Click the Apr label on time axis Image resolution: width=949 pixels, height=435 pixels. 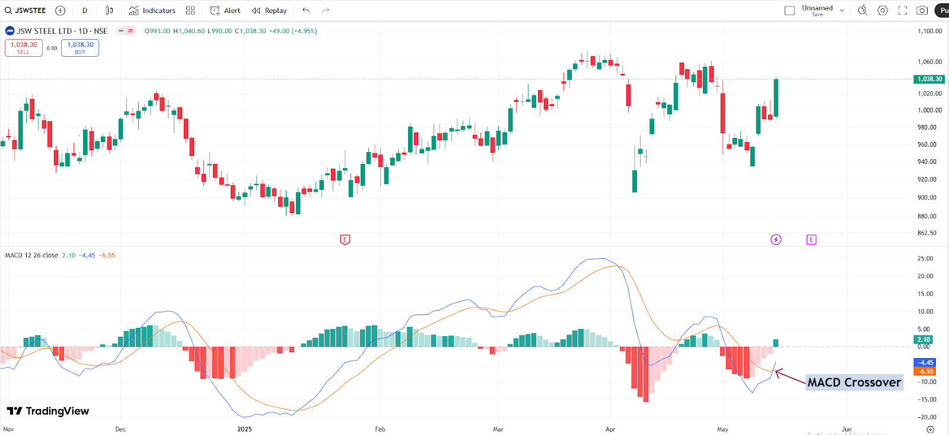[610, 429]
